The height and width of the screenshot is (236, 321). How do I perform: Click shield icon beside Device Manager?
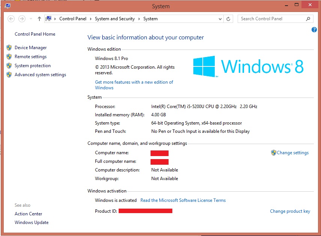[9, 48]
